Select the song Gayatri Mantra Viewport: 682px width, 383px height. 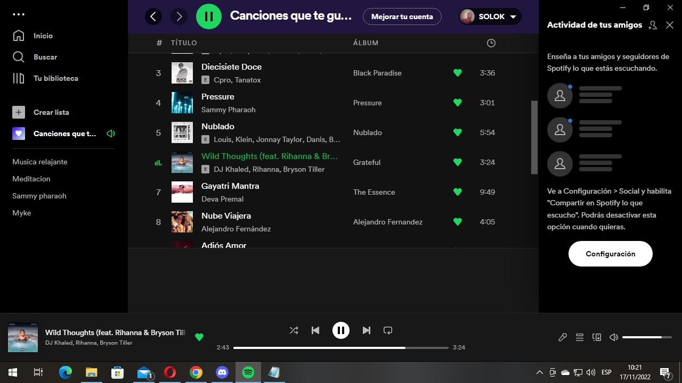[230, 186]
